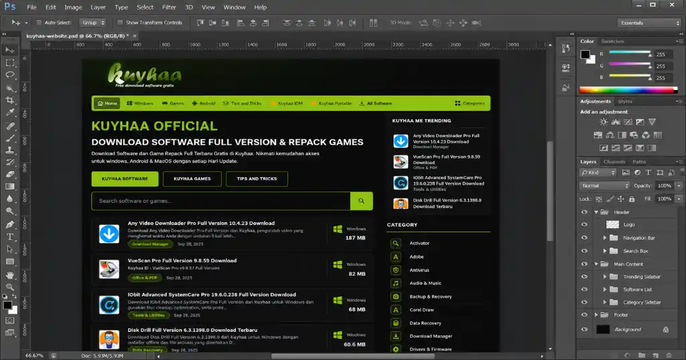Screen dimensions: 686x360
Task: Select the Rectangular Marquee tool
Action: pos(9,63)
